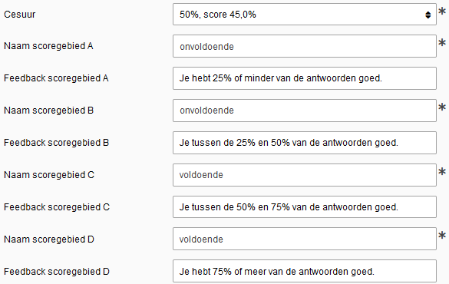Click the required asterisk beside scoregebied D name
The width and height of the screenshot is (449, 284).
pos(442,236)
